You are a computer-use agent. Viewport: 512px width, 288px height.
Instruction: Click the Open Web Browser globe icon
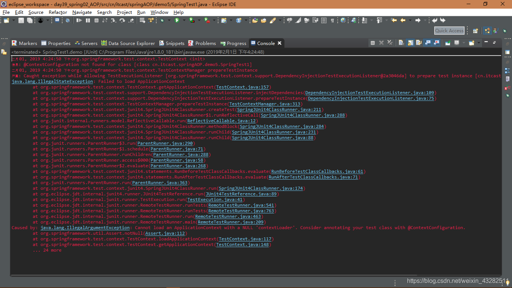coord(343,20)
